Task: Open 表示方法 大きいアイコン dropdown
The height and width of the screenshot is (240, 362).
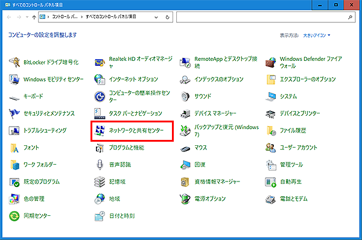Action: pos(317,36)
